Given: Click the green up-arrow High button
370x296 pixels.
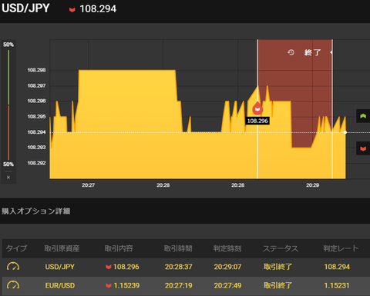Looking at the screenshot, I should (x=363, y=116).
